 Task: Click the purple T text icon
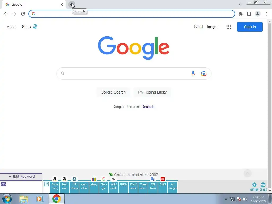tap(3, 184)
